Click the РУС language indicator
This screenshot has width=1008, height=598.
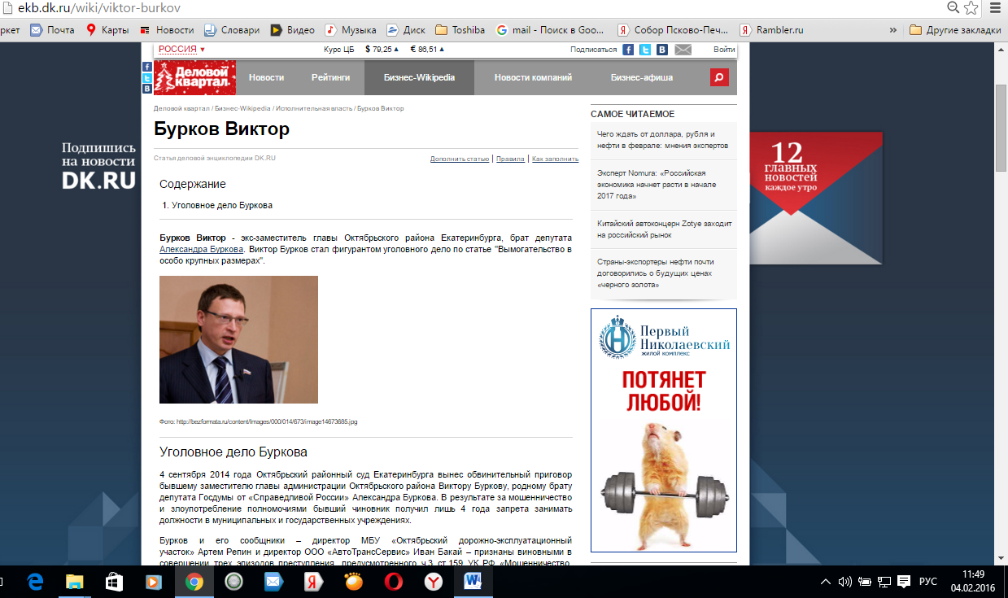pyautogui.click(x=927, y=581)
